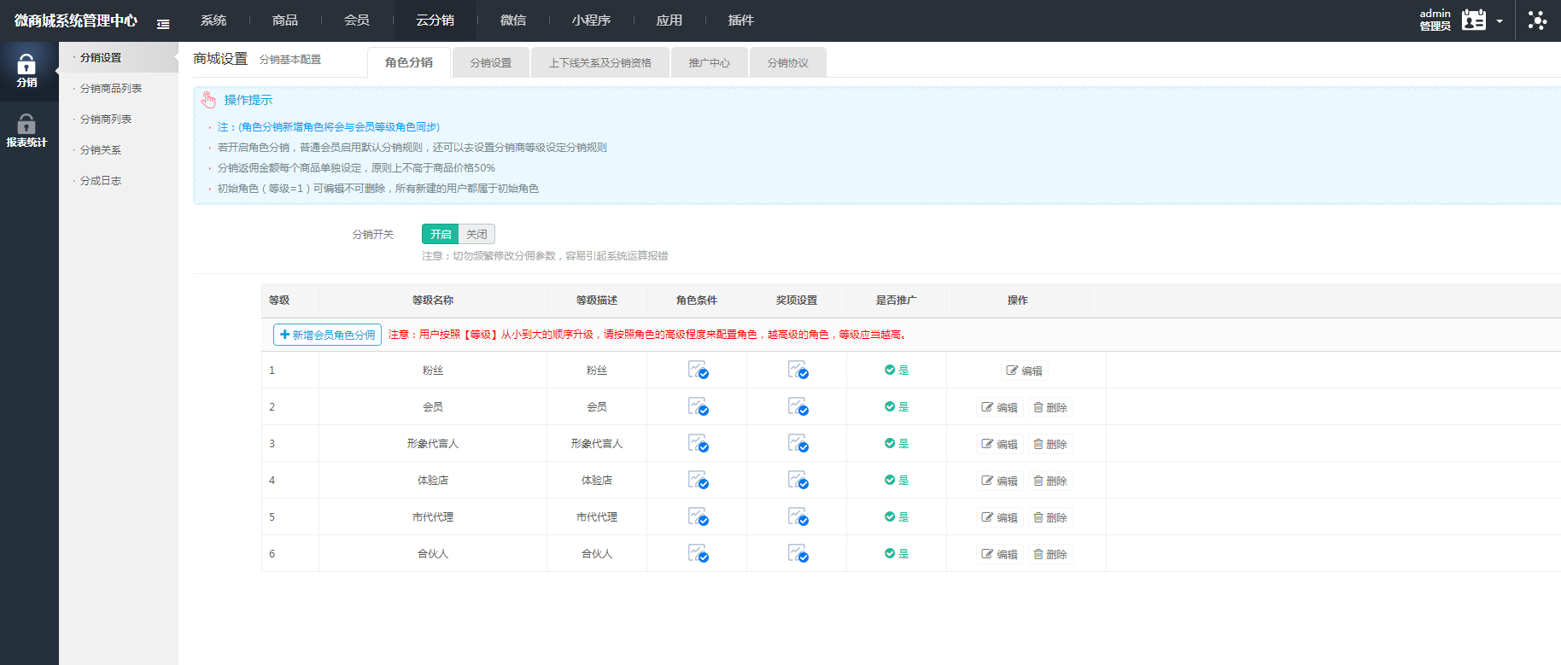Image resolution: width=1561 pixels, height=665 pixels.
Task: Click 编辑 for the 粉丝 row
Action: point(1024,370)
